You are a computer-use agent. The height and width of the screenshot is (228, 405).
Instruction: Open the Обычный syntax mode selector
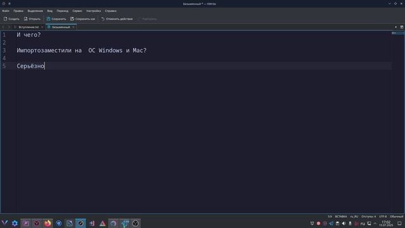396,217
